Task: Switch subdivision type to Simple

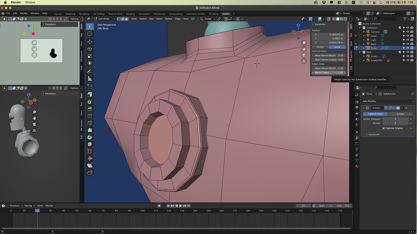Action: (400, 114)
